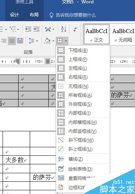Click the Tell Me lightbulb icon
The width and height of the screenshot is (135, 194).
(x=51, y=15)
